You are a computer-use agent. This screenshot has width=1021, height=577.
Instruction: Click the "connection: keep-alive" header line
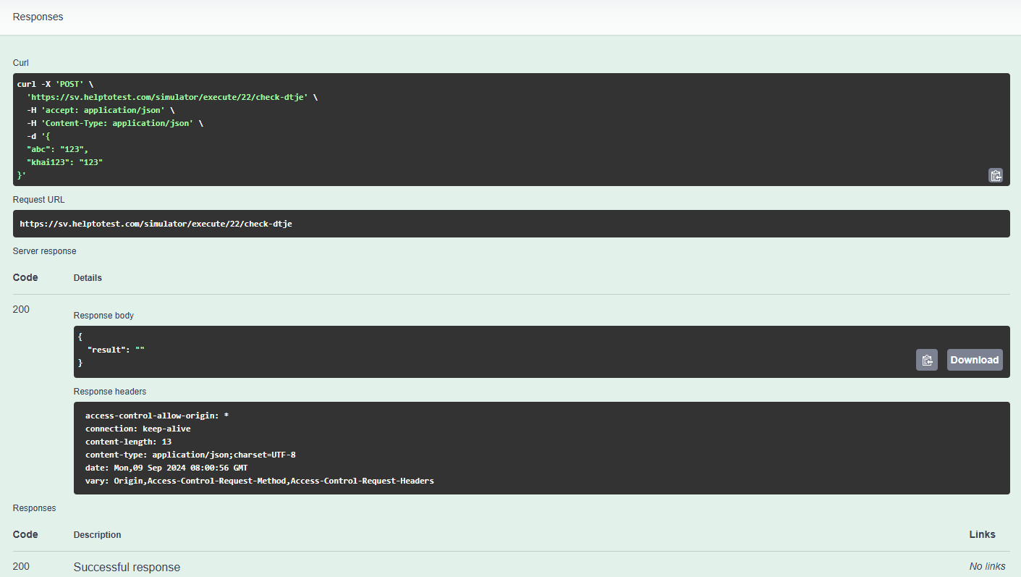click(138, 429)
